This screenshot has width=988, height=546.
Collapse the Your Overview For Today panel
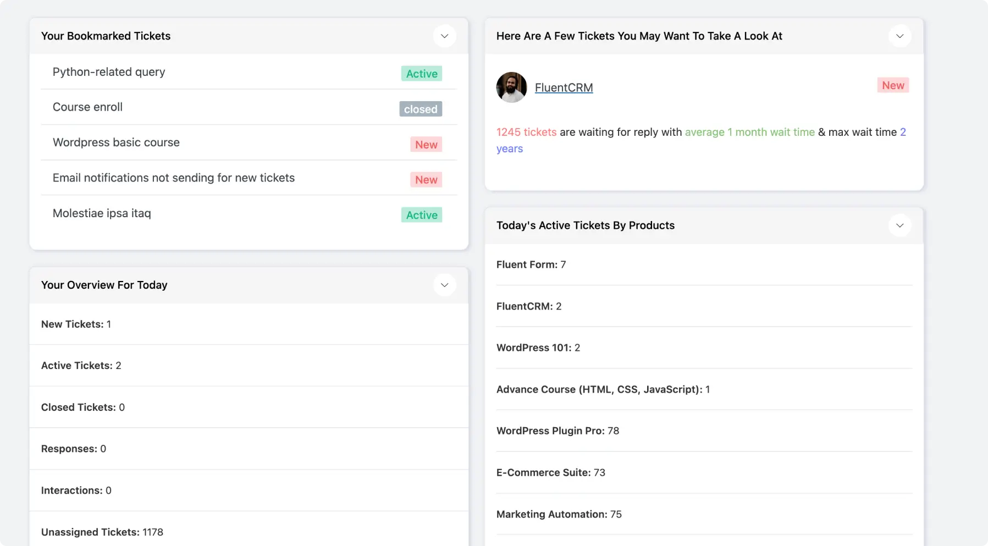pos(444,285)
